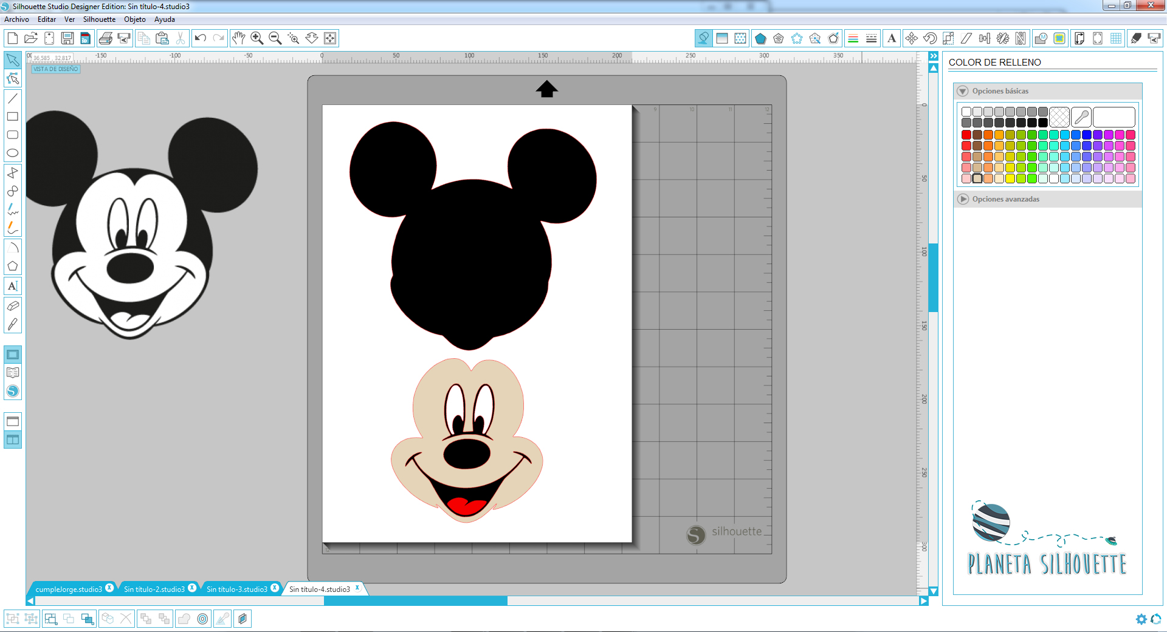
Task: Click the Save floppy disk icon
Action: pos(67,38)
